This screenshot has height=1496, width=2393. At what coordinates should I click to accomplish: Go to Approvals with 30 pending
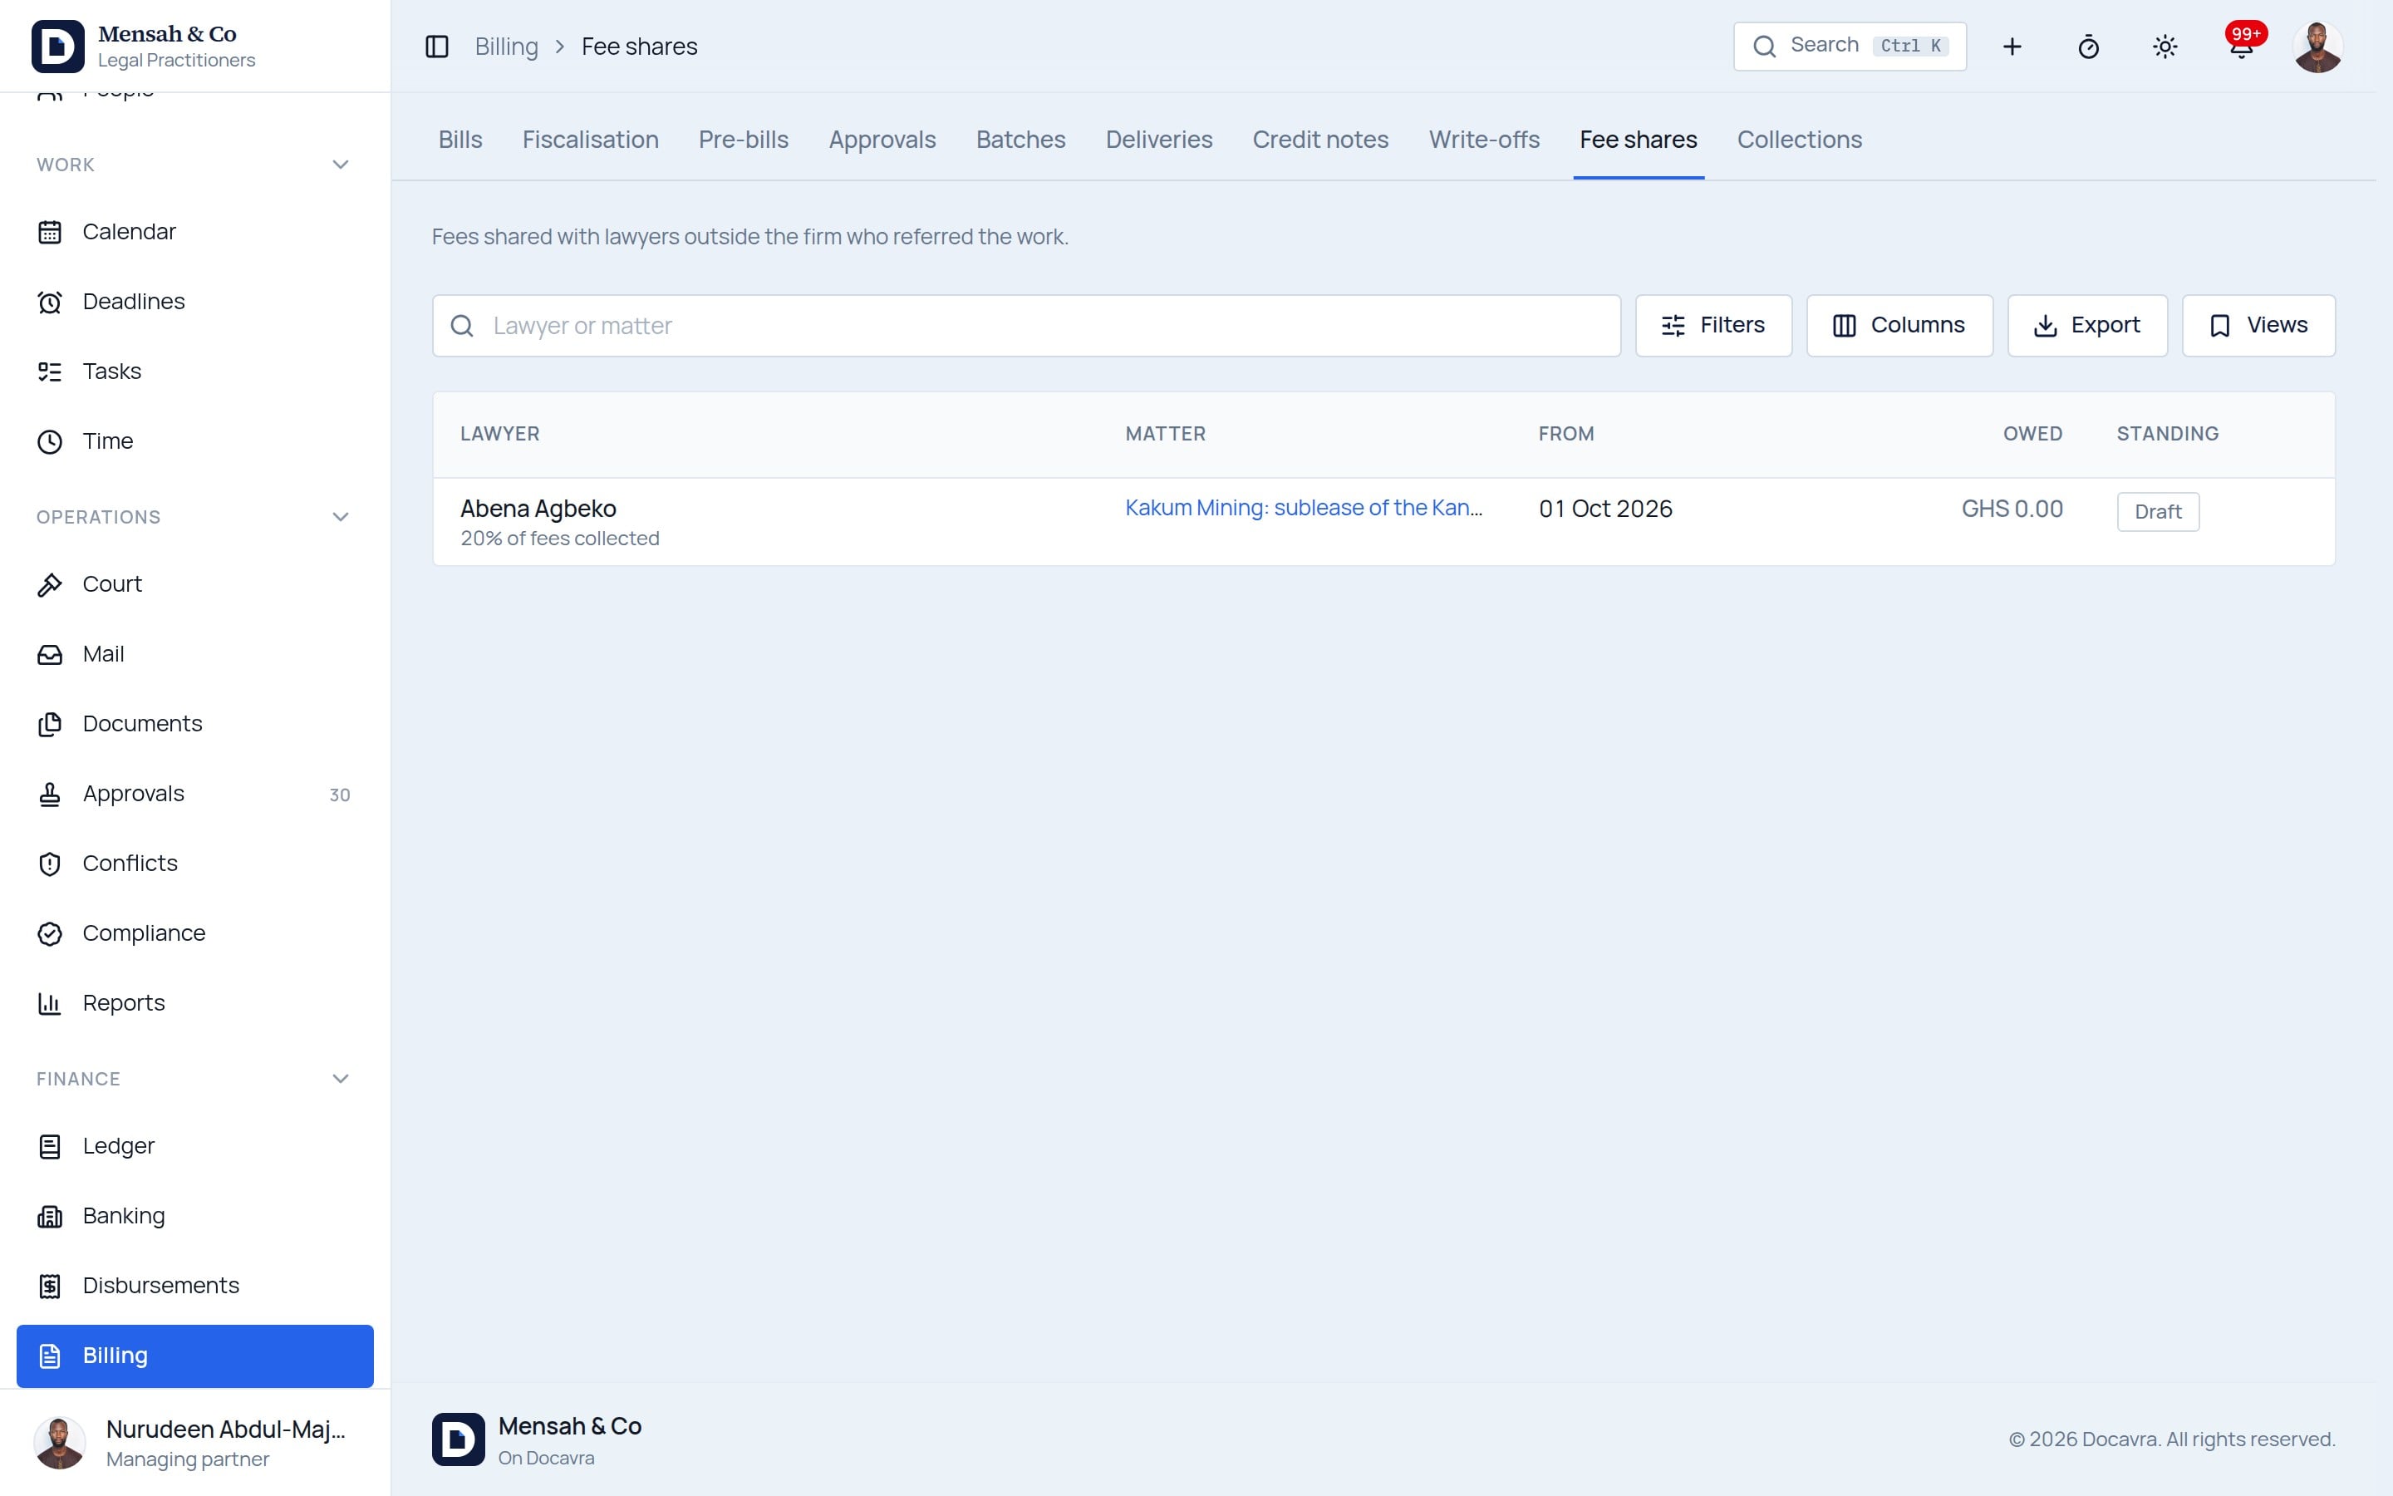coord(194,794)
